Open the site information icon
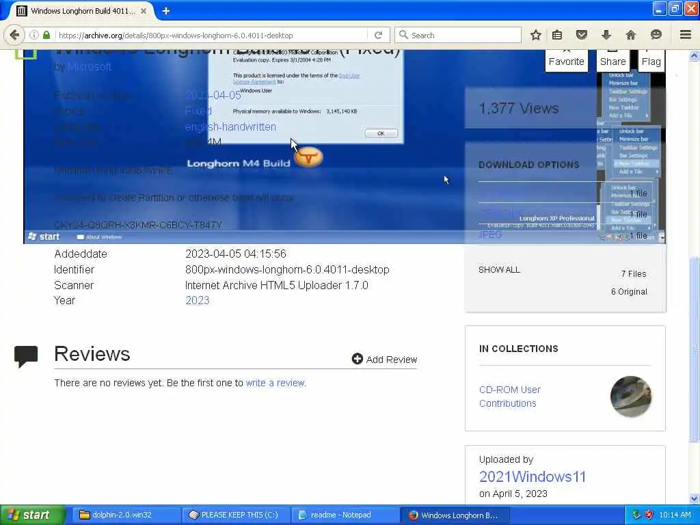Viewport: 700px width, 525px height. [34, 35]
